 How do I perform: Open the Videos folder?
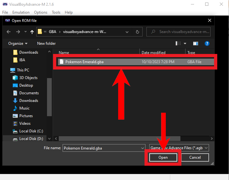coord(22,123)
